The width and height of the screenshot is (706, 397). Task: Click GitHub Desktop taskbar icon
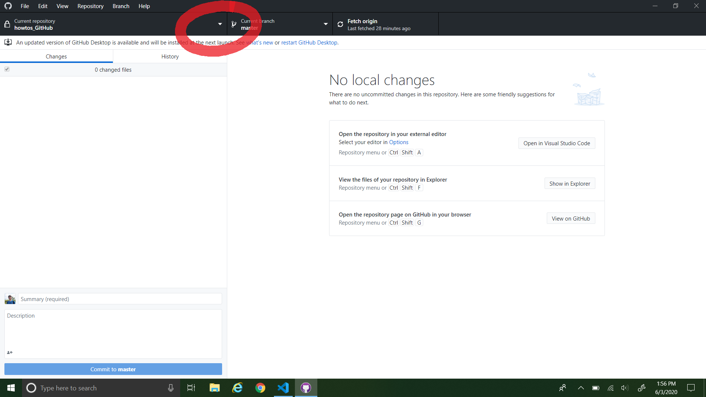click(306, 388)
